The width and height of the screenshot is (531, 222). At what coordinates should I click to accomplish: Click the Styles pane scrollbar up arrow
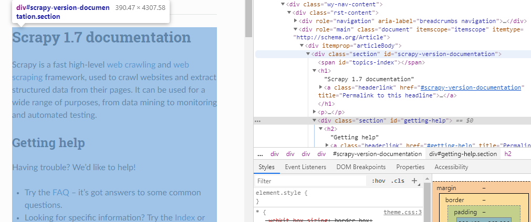coord(427,179)
